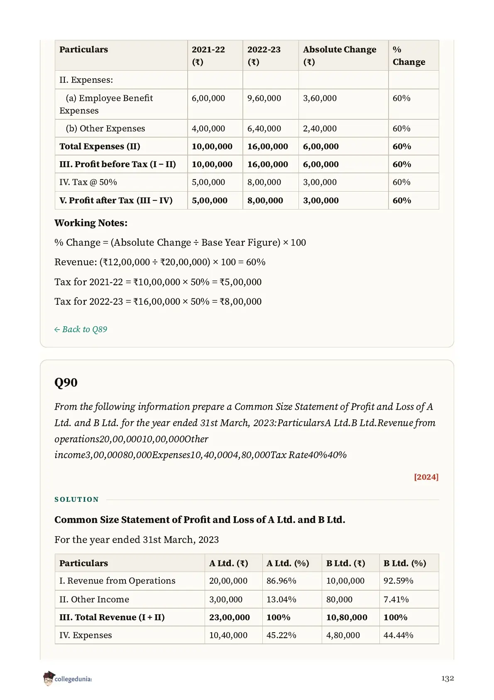Click the SOLUTION section label
Image resolution: width=494 pixels, height=700 pixels.
[x=77, y=499]
